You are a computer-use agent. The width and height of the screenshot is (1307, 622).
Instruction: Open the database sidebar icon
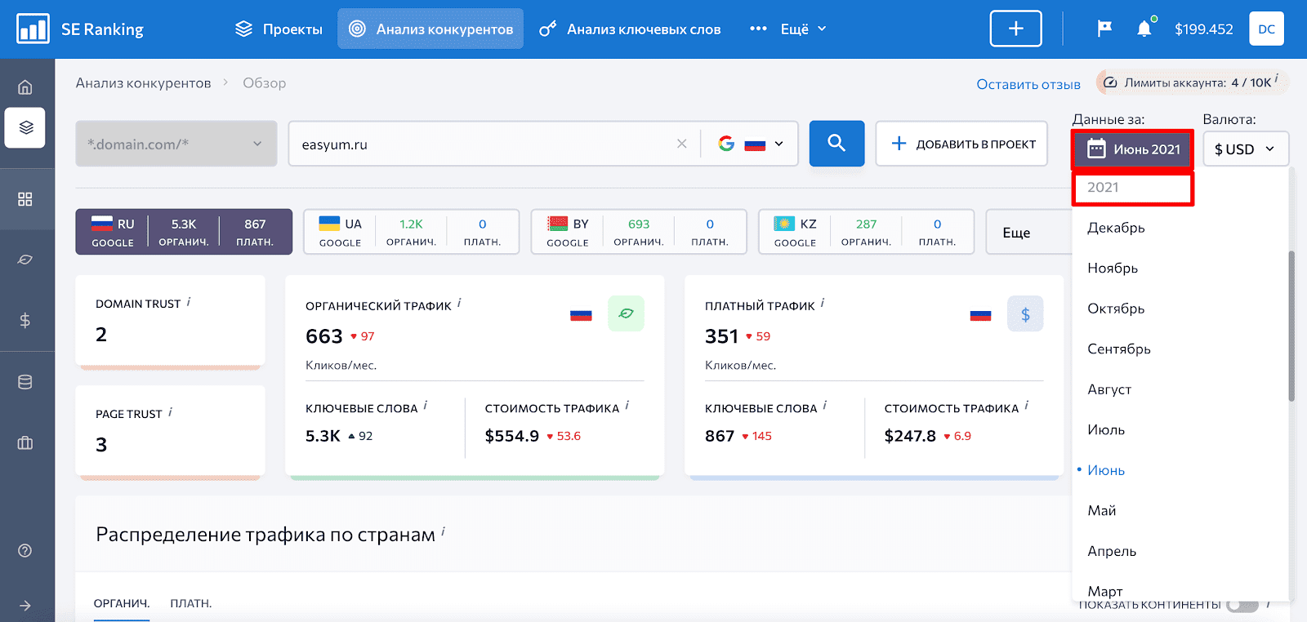[25, 382]
